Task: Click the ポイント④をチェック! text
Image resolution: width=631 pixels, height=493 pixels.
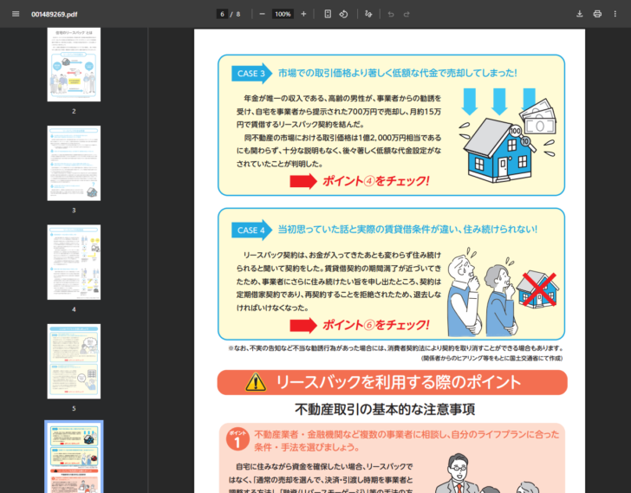Action: (376, 181)
